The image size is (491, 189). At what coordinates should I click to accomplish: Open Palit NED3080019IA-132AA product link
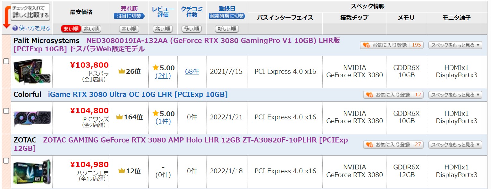click(177, 45)
